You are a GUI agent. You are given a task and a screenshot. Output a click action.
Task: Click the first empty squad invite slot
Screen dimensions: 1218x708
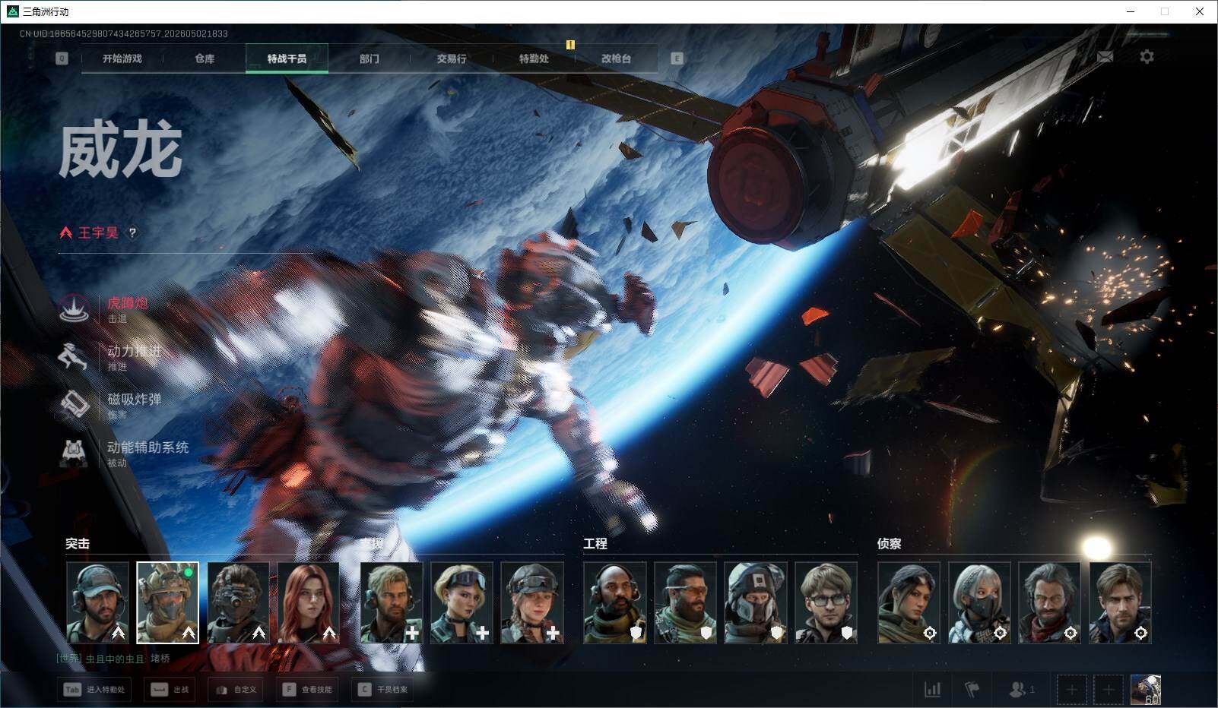pos(1071,690)
